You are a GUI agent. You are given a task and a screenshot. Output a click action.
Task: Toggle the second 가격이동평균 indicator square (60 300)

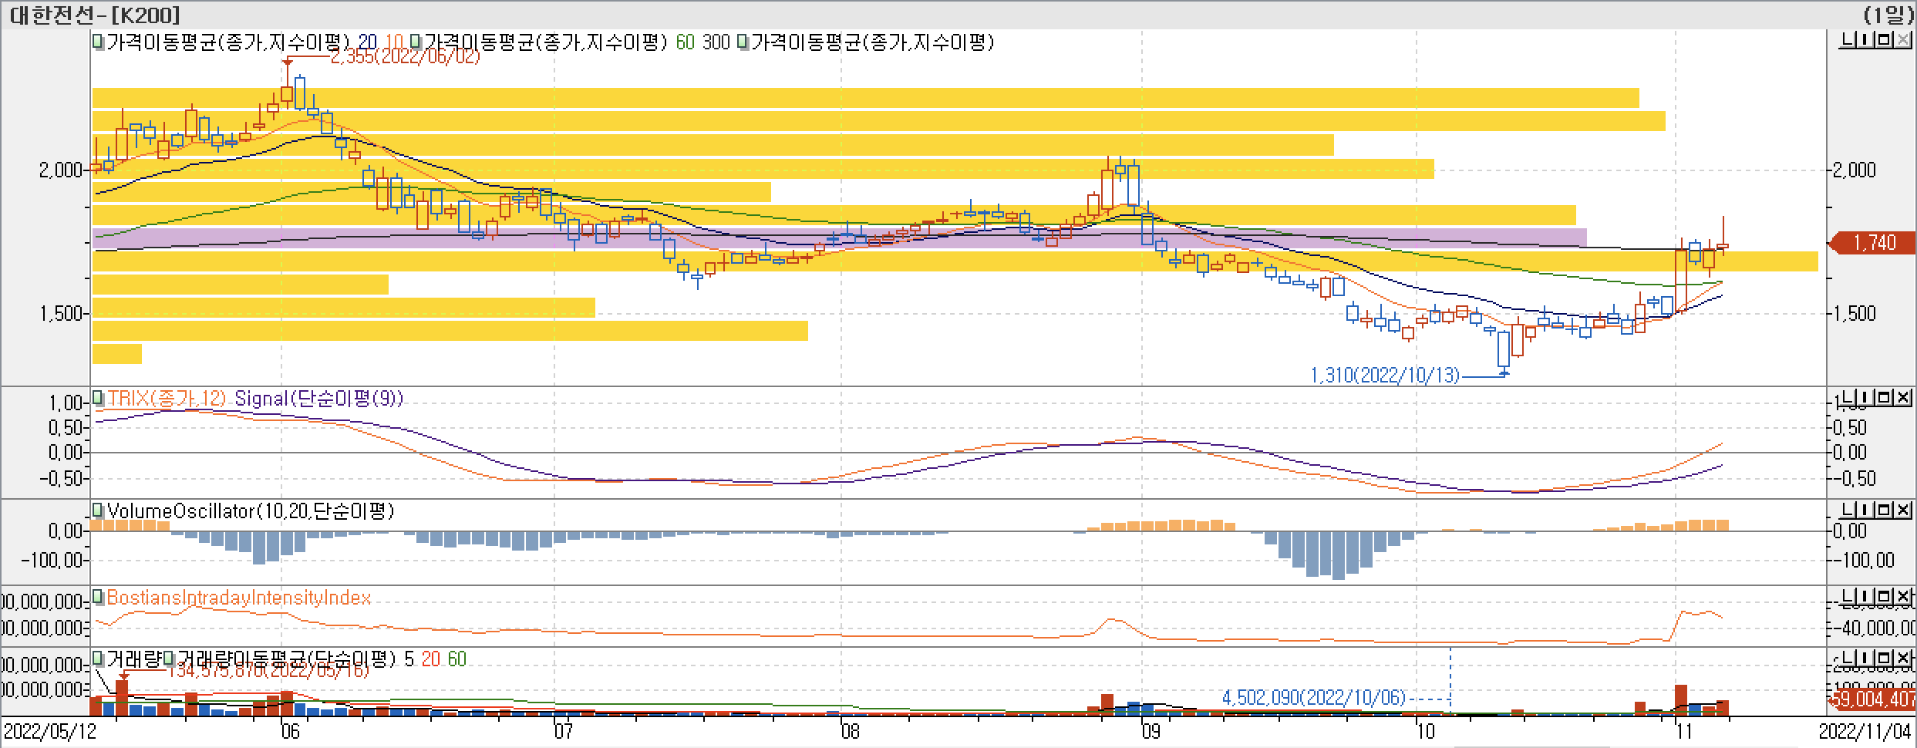click(x=416, y=42)
